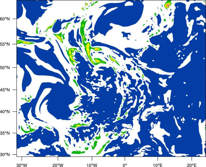The height and width of the screenshot is (167, 206).
Task: Click the 0° longitude label
Action: click(125, 165)
